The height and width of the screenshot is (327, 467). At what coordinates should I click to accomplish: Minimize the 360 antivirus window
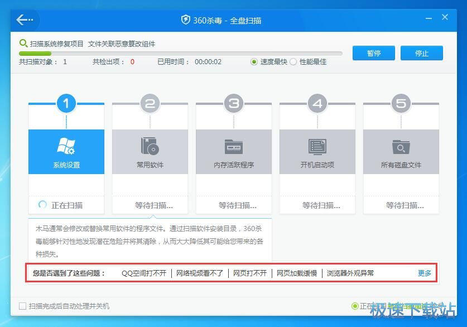pos(429,18)
